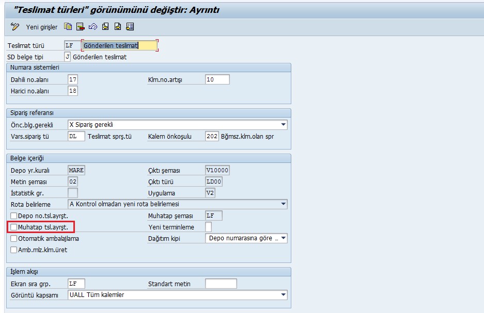The height and width of the screenshot is (313, 484).
Task: Tick the 'Muhatap tsl.ayrşt.' checkbox
Action: 14,227
